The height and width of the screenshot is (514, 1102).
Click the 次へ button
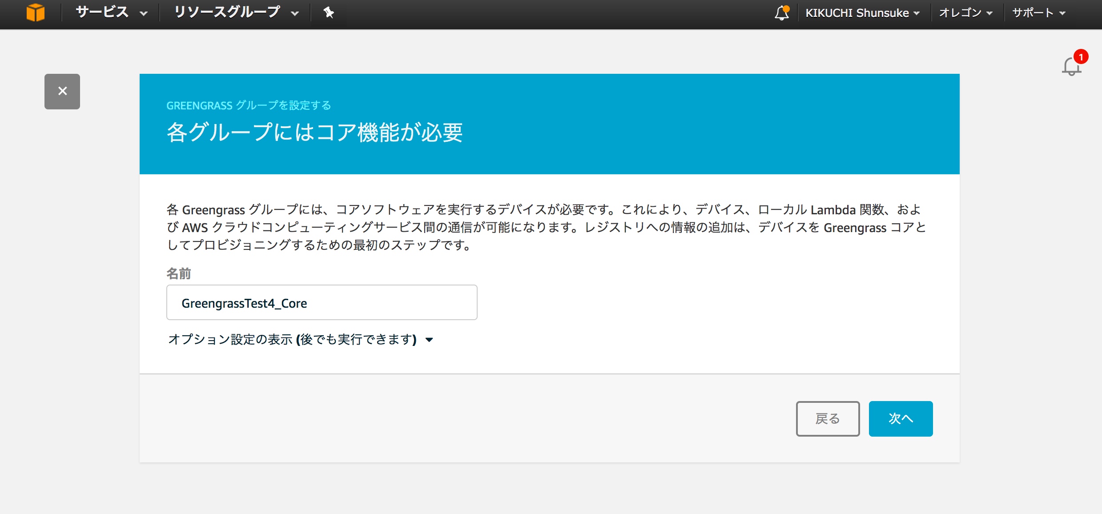(x=901, y=419)
